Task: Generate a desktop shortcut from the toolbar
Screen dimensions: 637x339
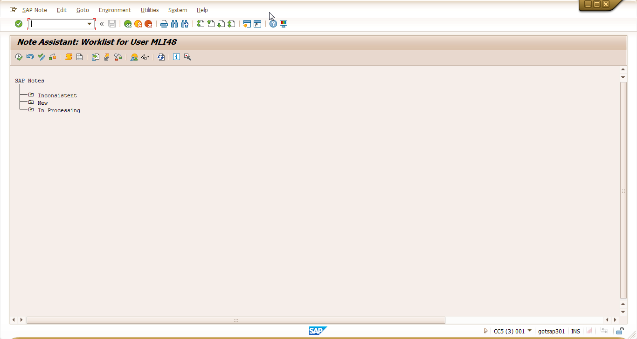Action: pos(257,23)
